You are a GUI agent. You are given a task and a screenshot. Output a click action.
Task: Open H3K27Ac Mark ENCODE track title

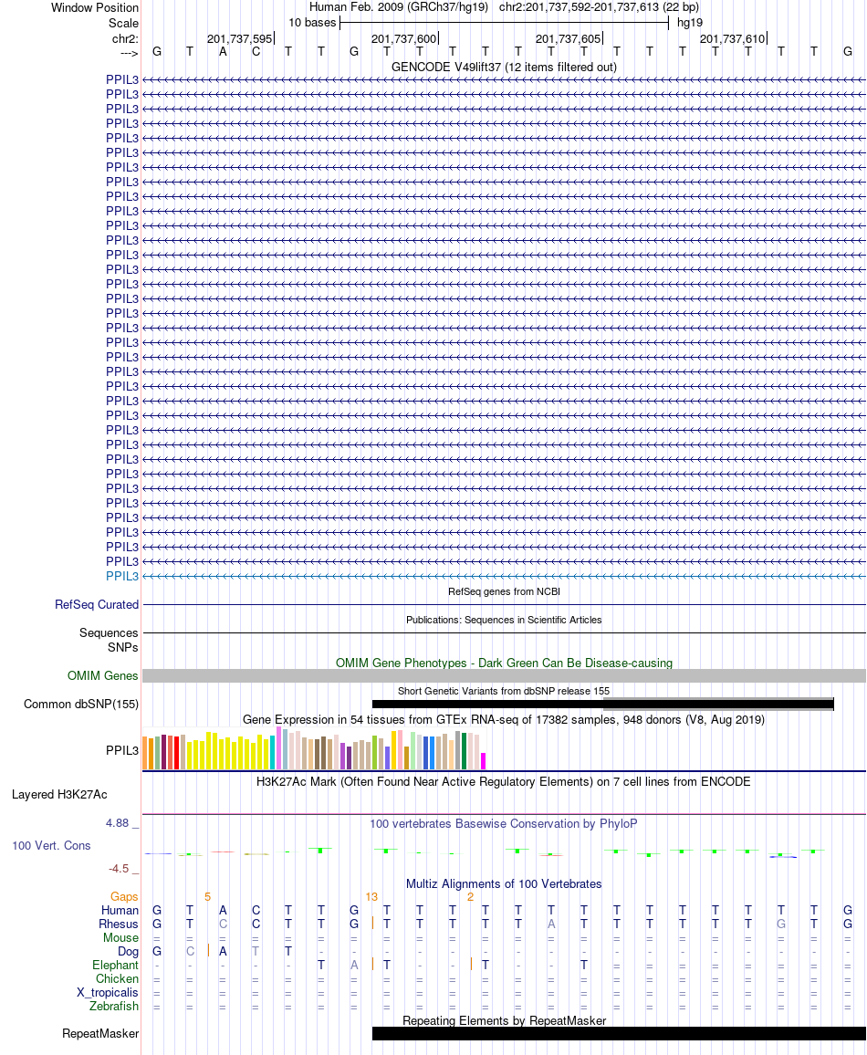pos(504,781)
